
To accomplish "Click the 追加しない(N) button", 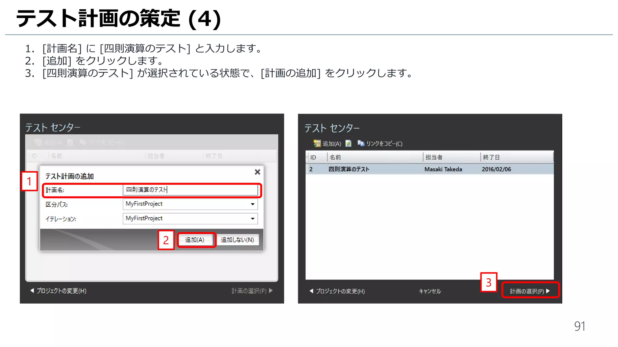I will (237, 240).
